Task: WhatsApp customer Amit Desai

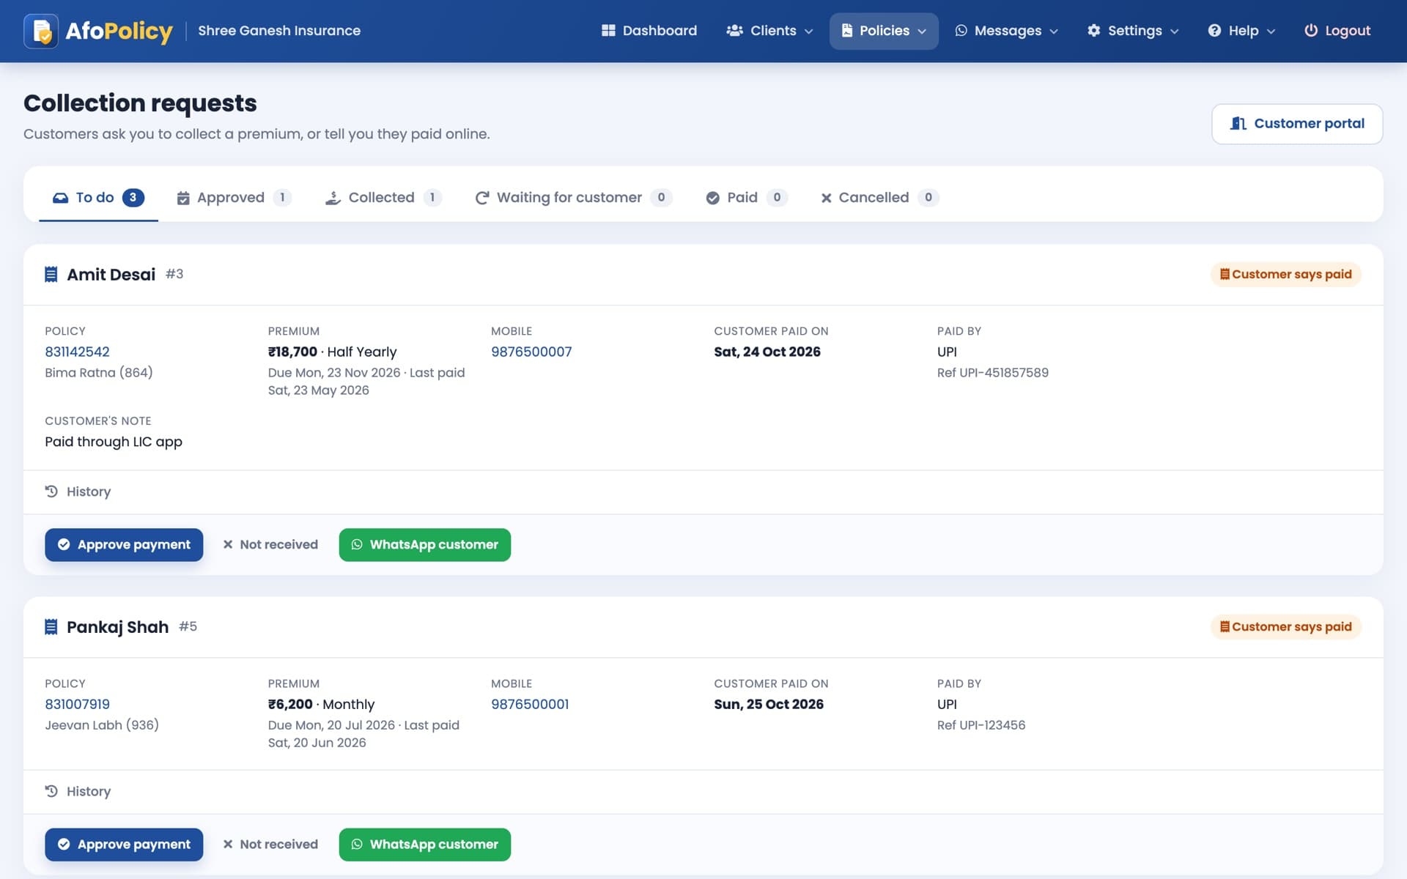Action: click(425, 545)
